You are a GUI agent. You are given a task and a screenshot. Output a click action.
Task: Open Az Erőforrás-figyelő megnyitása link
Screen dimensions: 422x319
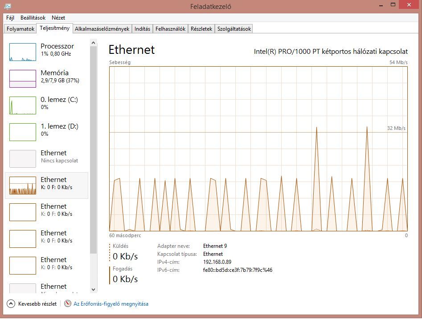(111, 304)
